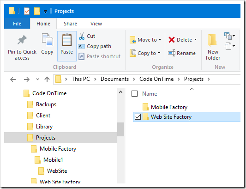Screen dimensions: 246x189
Task: Select Documents in the address breadcrumb
Action: 114,79
